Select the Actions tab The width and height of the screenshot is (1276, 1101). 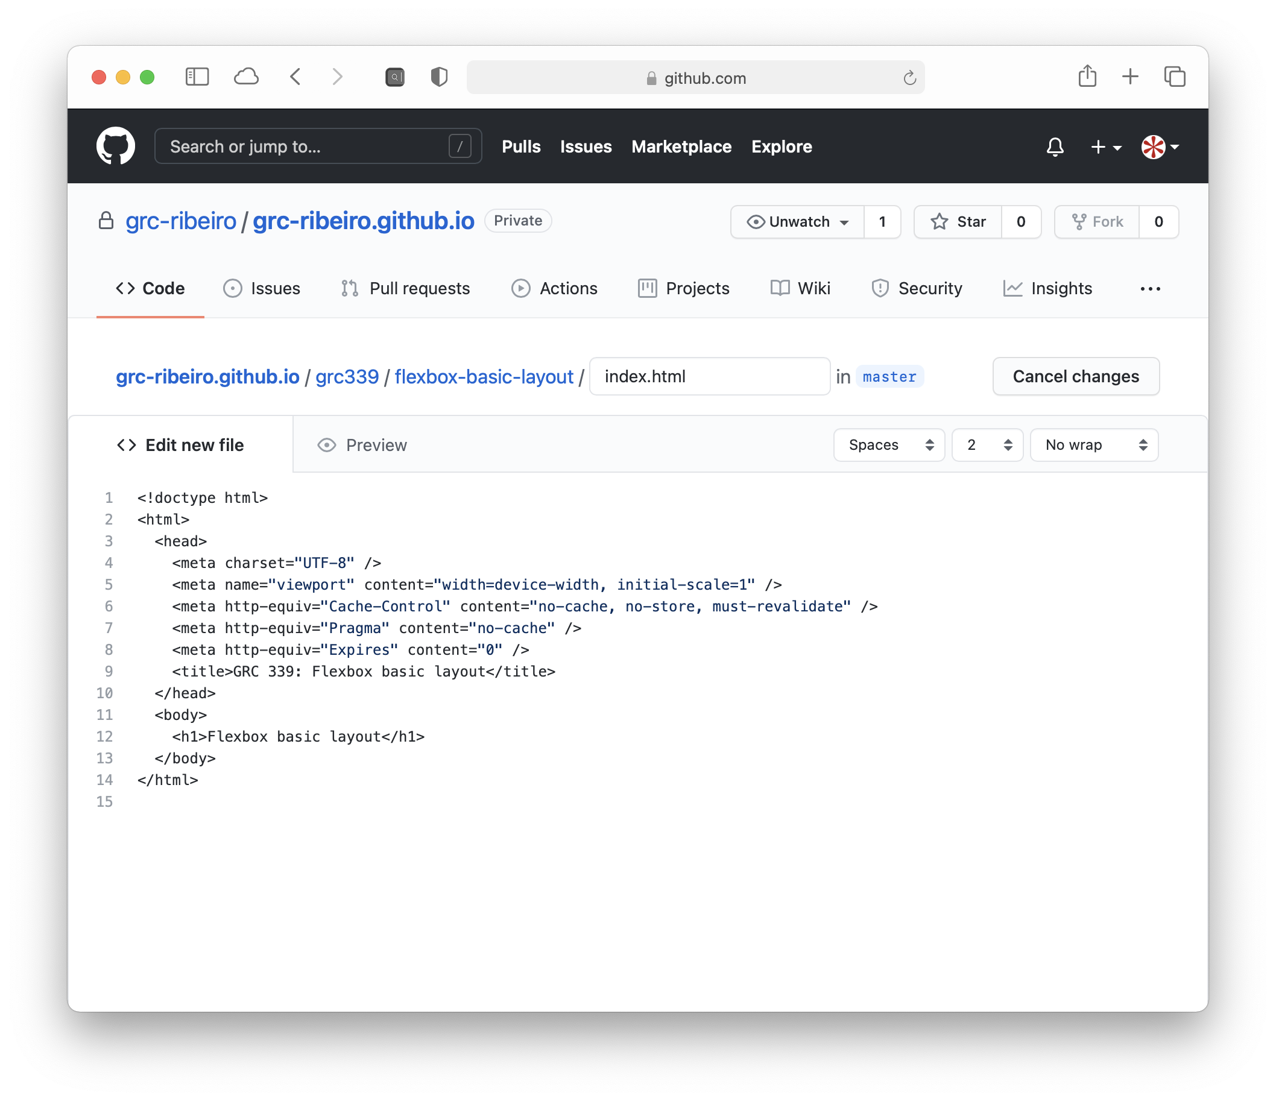point(554,288)
